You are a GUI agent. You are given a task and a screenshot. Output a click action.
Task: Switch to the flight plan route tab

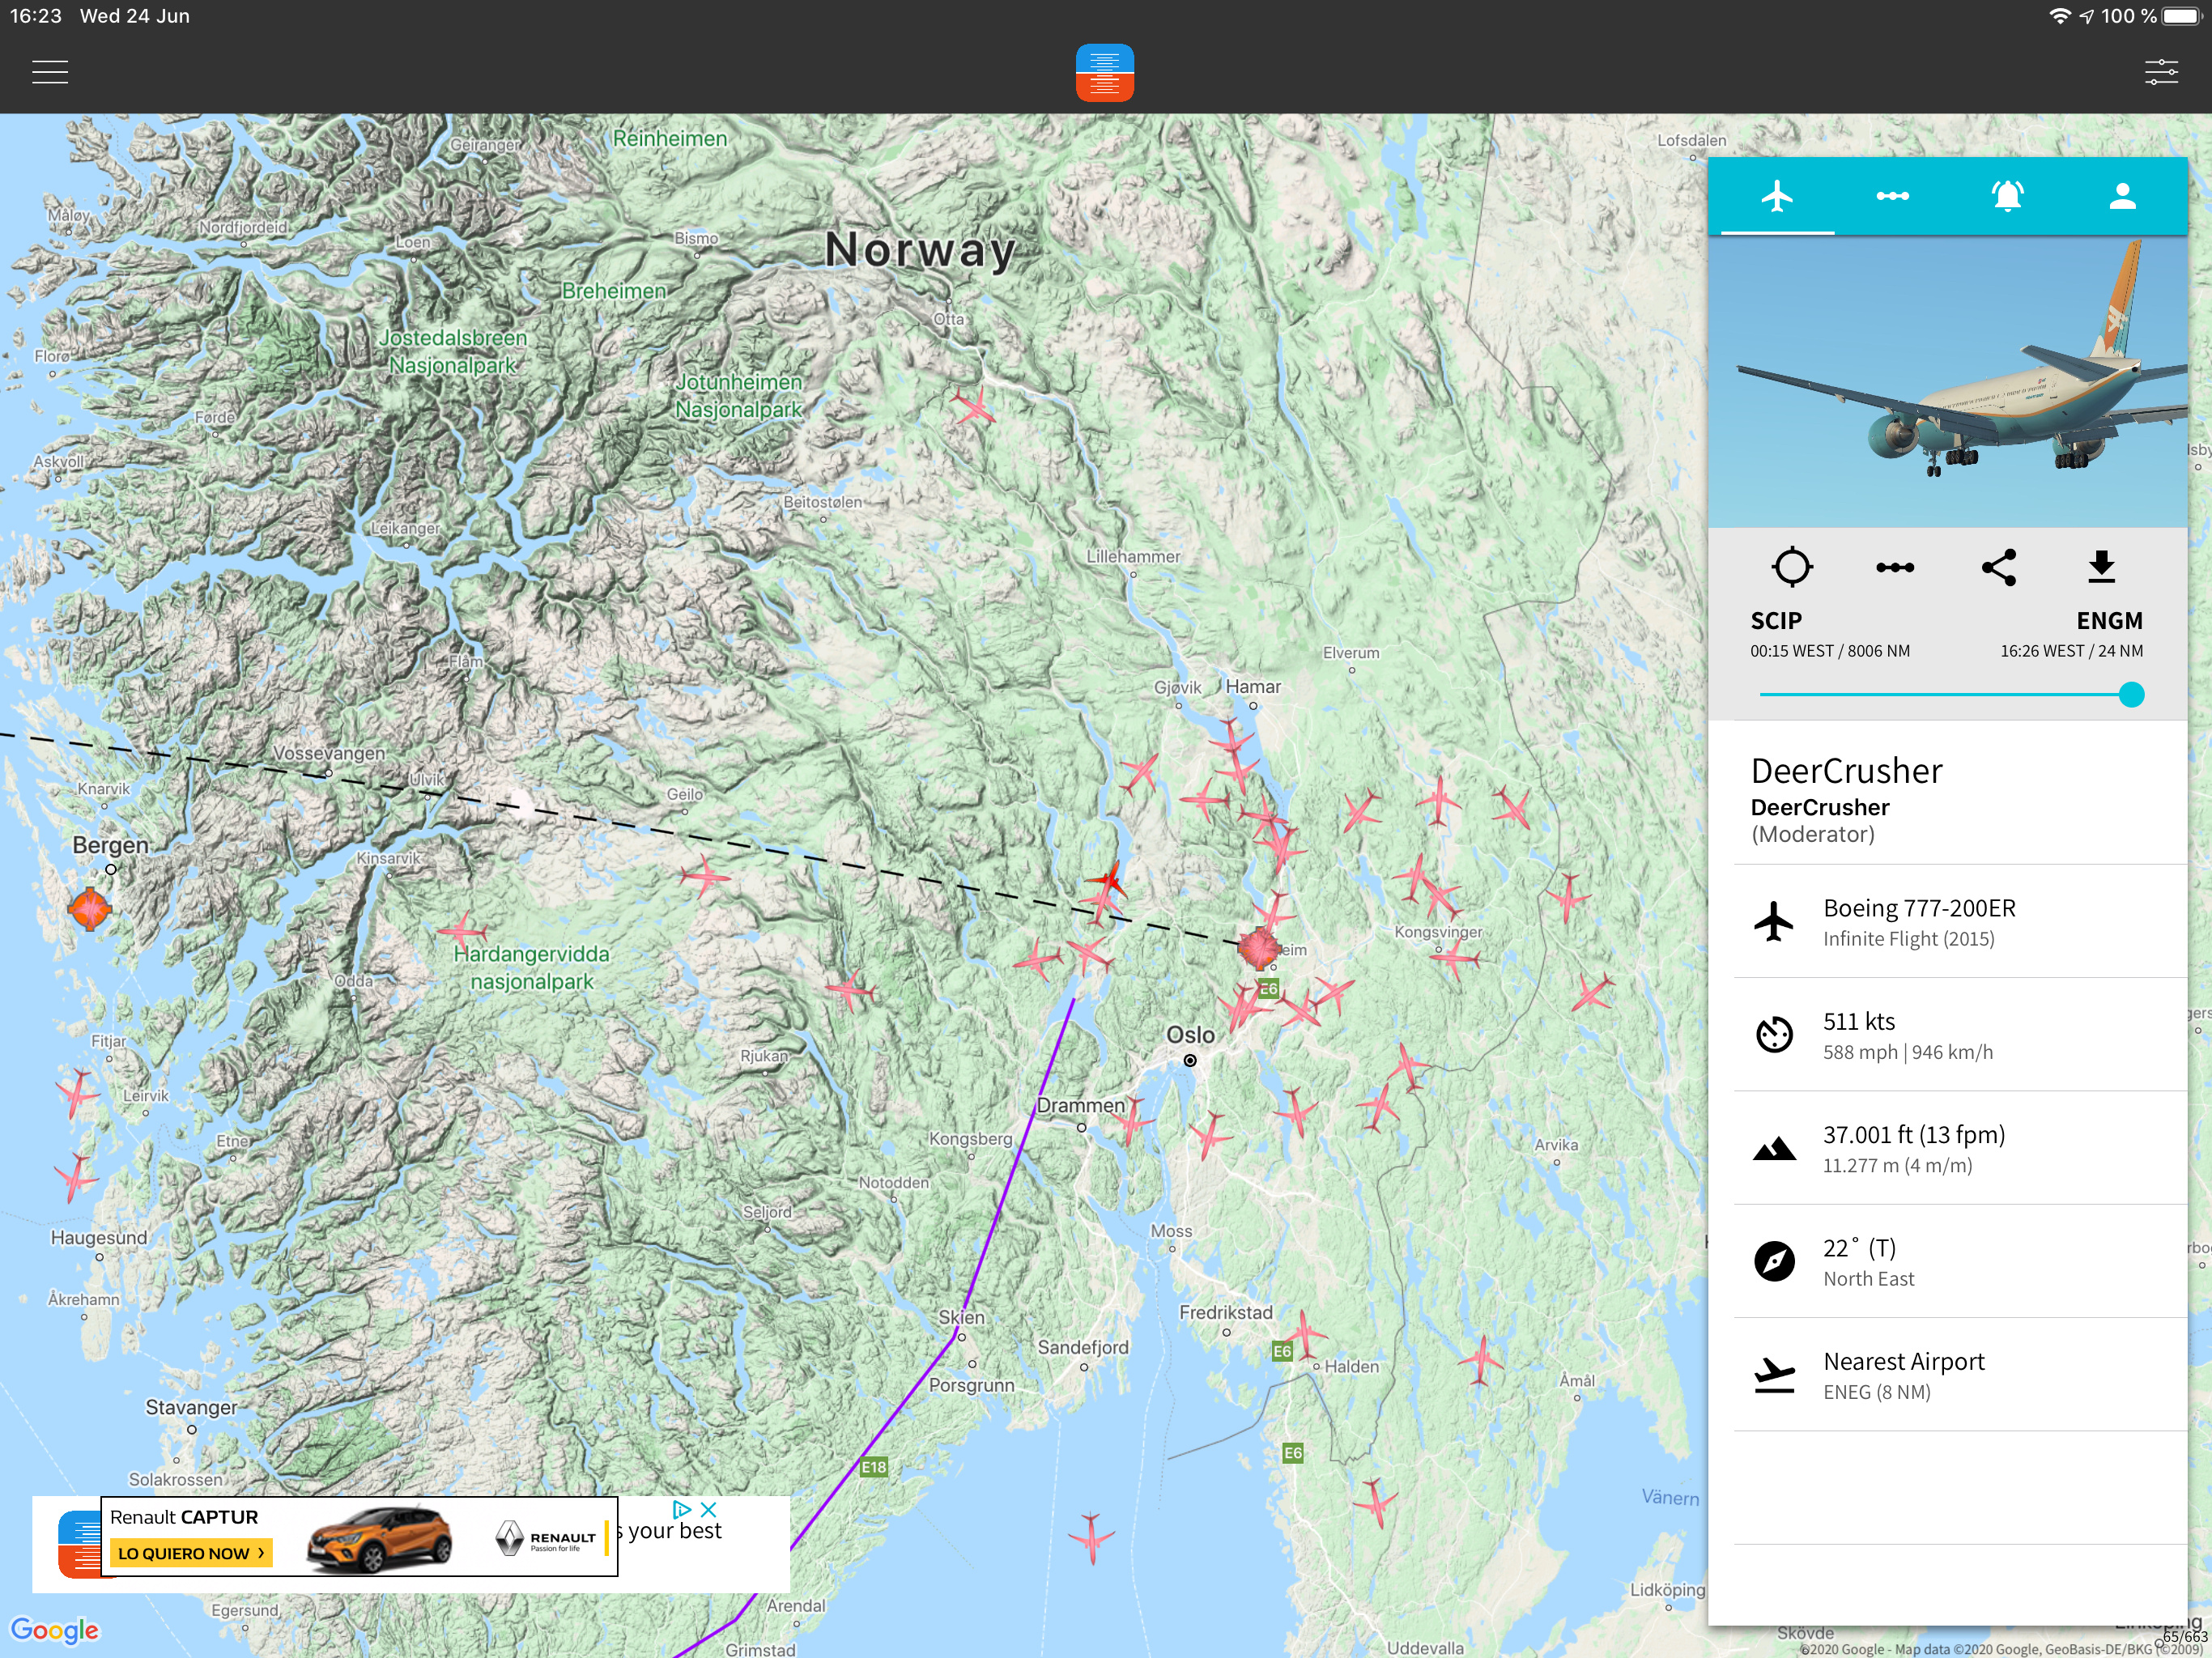[1892, 196]
